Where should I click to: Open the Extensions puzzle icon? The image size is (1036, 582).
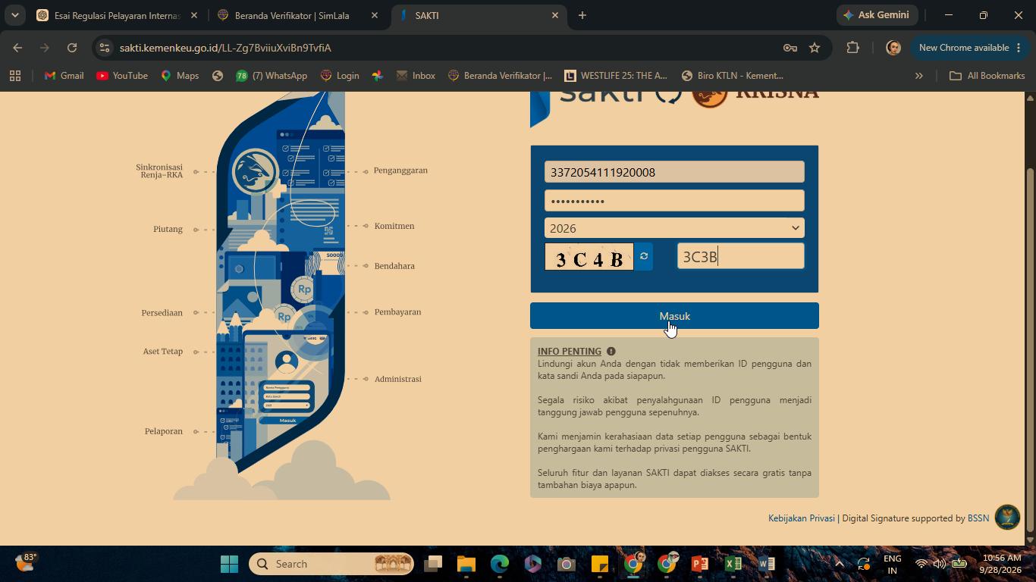tap(852, 48)
